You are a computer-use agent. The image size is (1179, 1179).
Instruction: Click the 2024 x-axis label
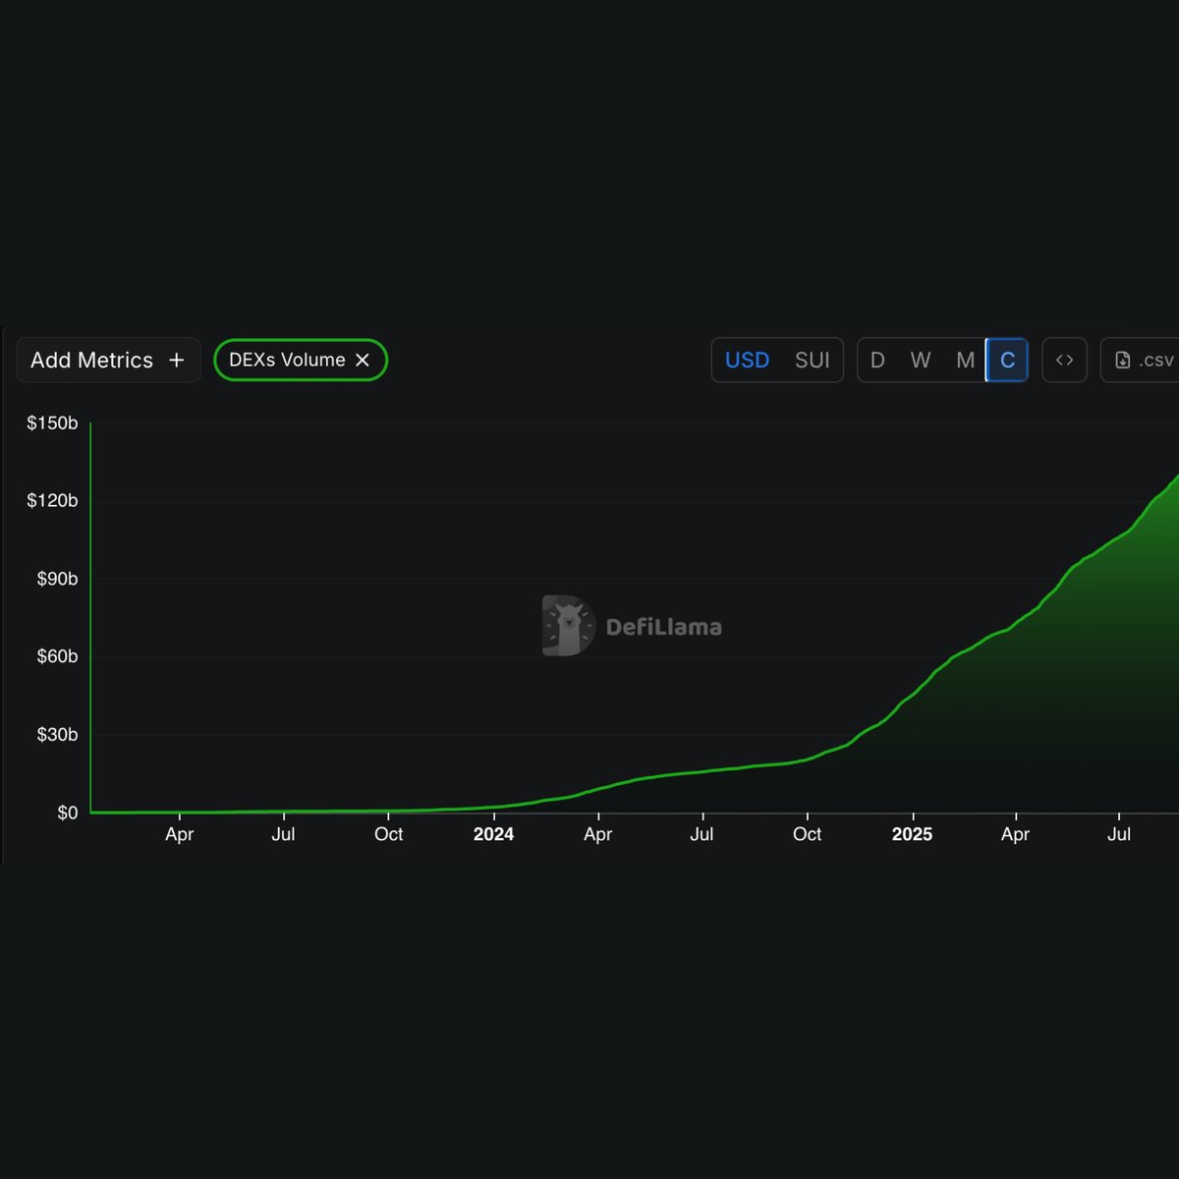[493, 834]
